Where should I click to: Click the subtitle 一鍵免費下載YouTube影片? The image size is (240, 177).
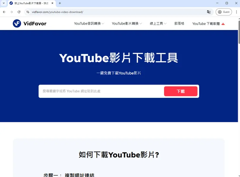(x=119, y=73)
